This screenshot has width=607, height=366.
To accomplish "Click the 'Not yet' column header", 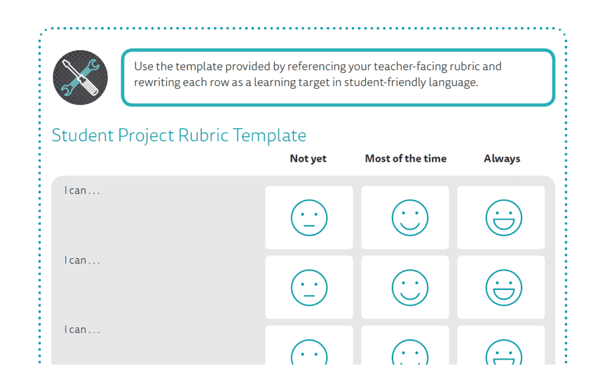I will point(308,159).
